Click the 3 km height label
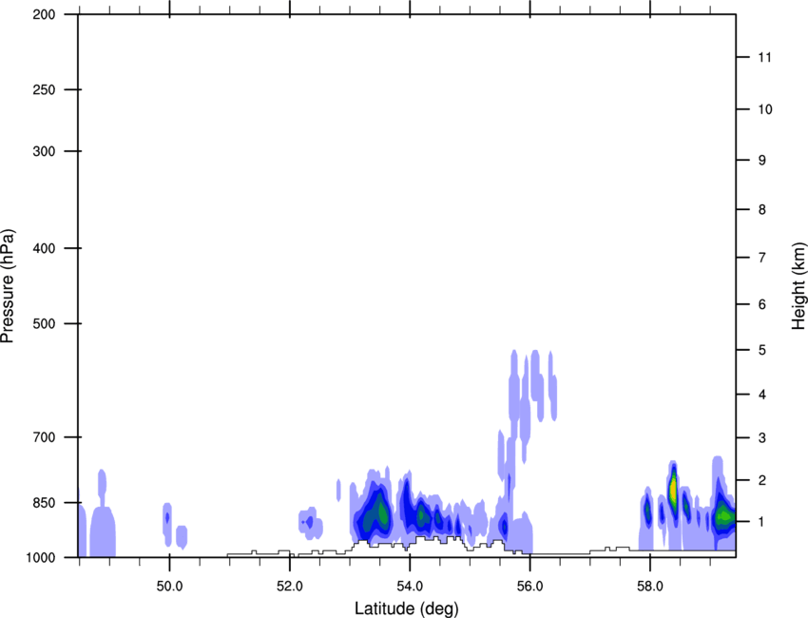Screen dimensions: 808x618 (762, 438)
